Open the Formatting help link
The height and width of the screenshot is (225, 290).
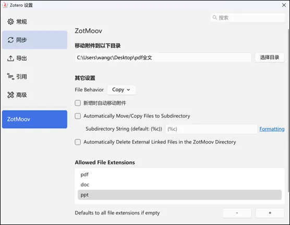272,129
